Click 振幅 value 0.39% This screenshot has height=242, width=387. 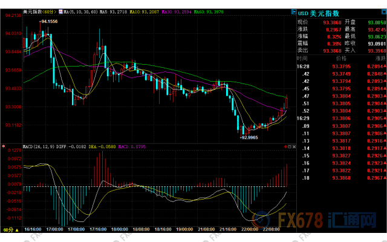click(x=334, y=44)
